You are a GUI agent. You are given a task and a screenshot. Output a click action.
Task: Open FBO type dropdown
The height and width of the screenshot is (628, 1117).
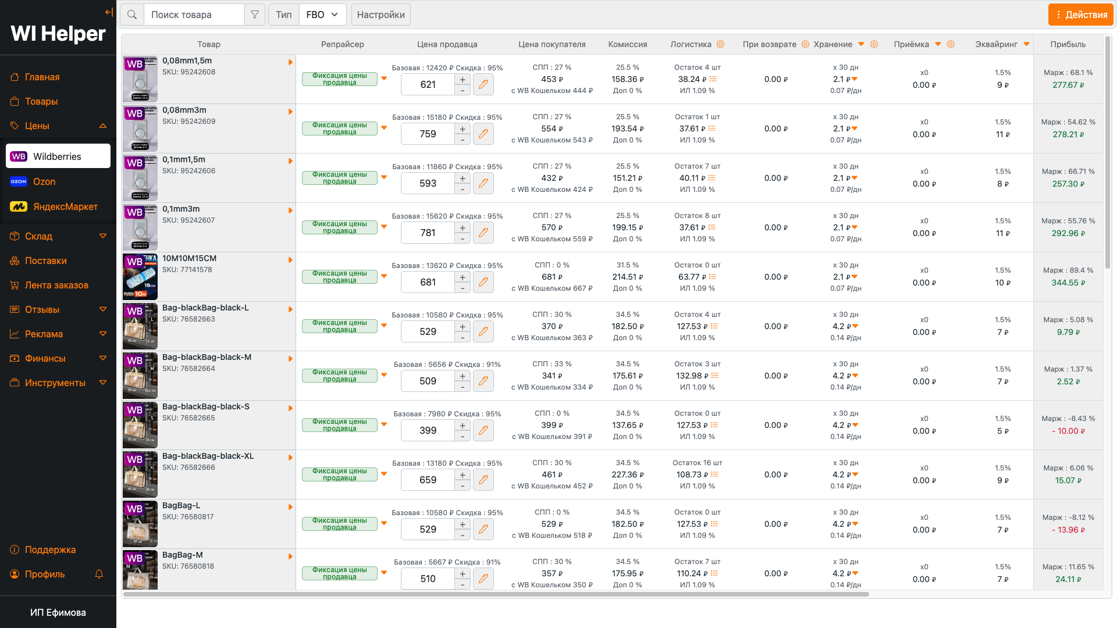coord(322,15)
